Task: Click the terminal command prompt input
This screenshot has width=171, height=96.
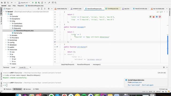Action: pos(7,85)
